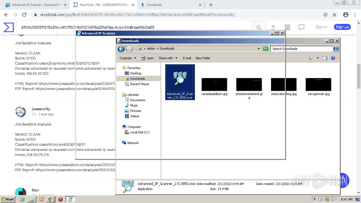The width and height of the screenshot is (361, 203).
Task: Open Windows Media Player taskbar icon
Action: (41, 199)
